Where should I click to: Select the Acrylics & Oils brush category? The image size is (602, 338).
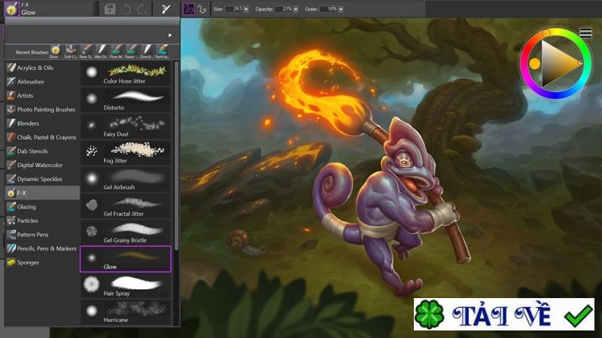click(42, 68)
